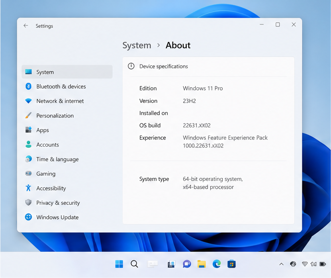The image size is (331, 278).
Task: Click the volume tray icon
Action: pos(313,264)
